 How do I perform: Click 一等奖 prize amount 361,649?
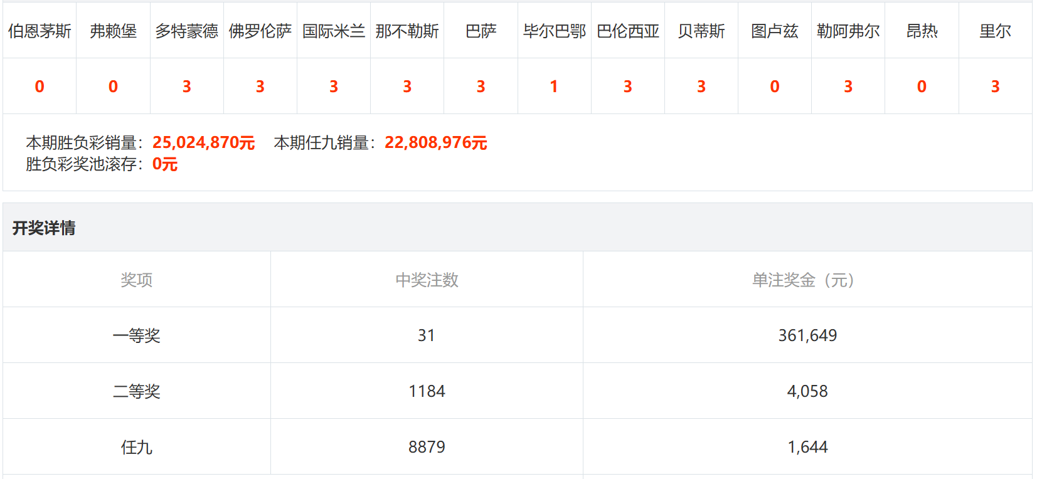click(x=807, y=335)
